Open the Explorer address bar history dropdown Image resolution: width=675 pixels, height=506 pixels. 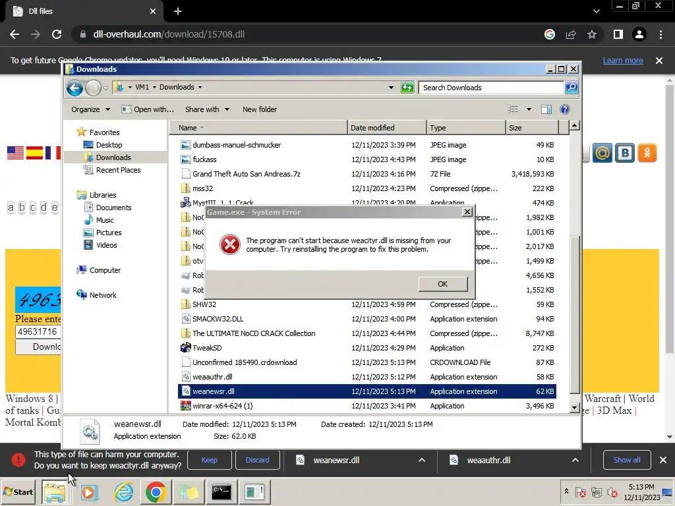tap(391, 88)
